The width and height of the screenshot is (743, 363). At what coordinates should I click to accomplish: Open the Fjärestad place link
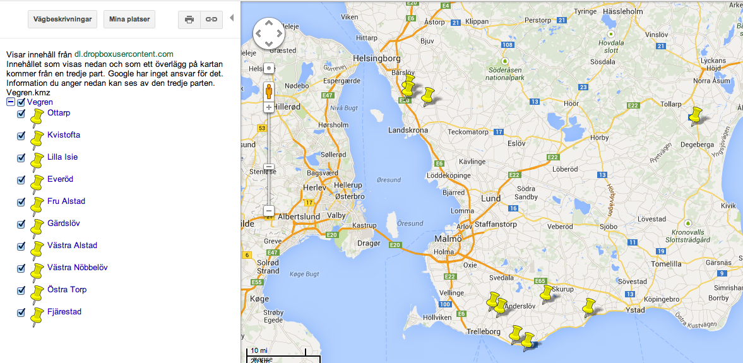point(64,312)
